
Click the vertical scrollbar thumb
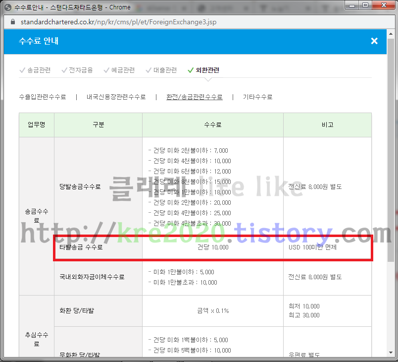(391, 150)
